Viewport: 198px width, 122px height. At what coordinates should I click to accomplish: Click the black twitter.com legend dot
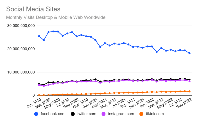tap(73, 114)
